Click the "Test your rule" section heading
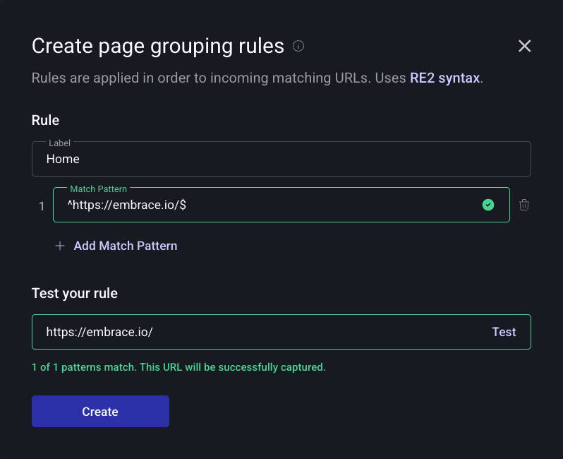This screenshot has height=459, width=563. (x=75, y=293)
